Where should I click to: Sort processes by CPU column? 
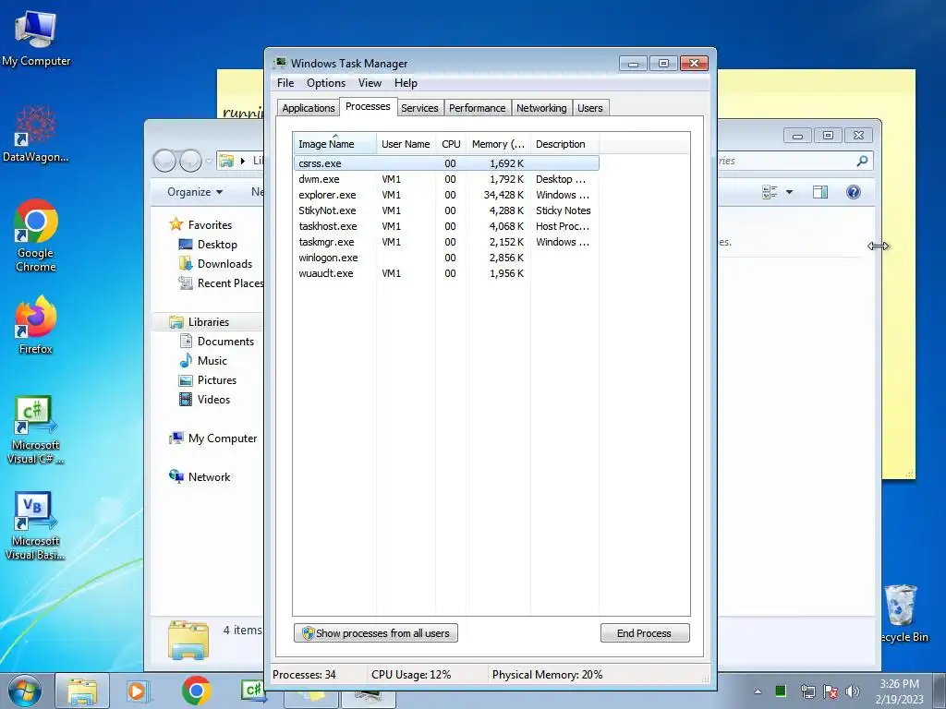tap(451, 144)
